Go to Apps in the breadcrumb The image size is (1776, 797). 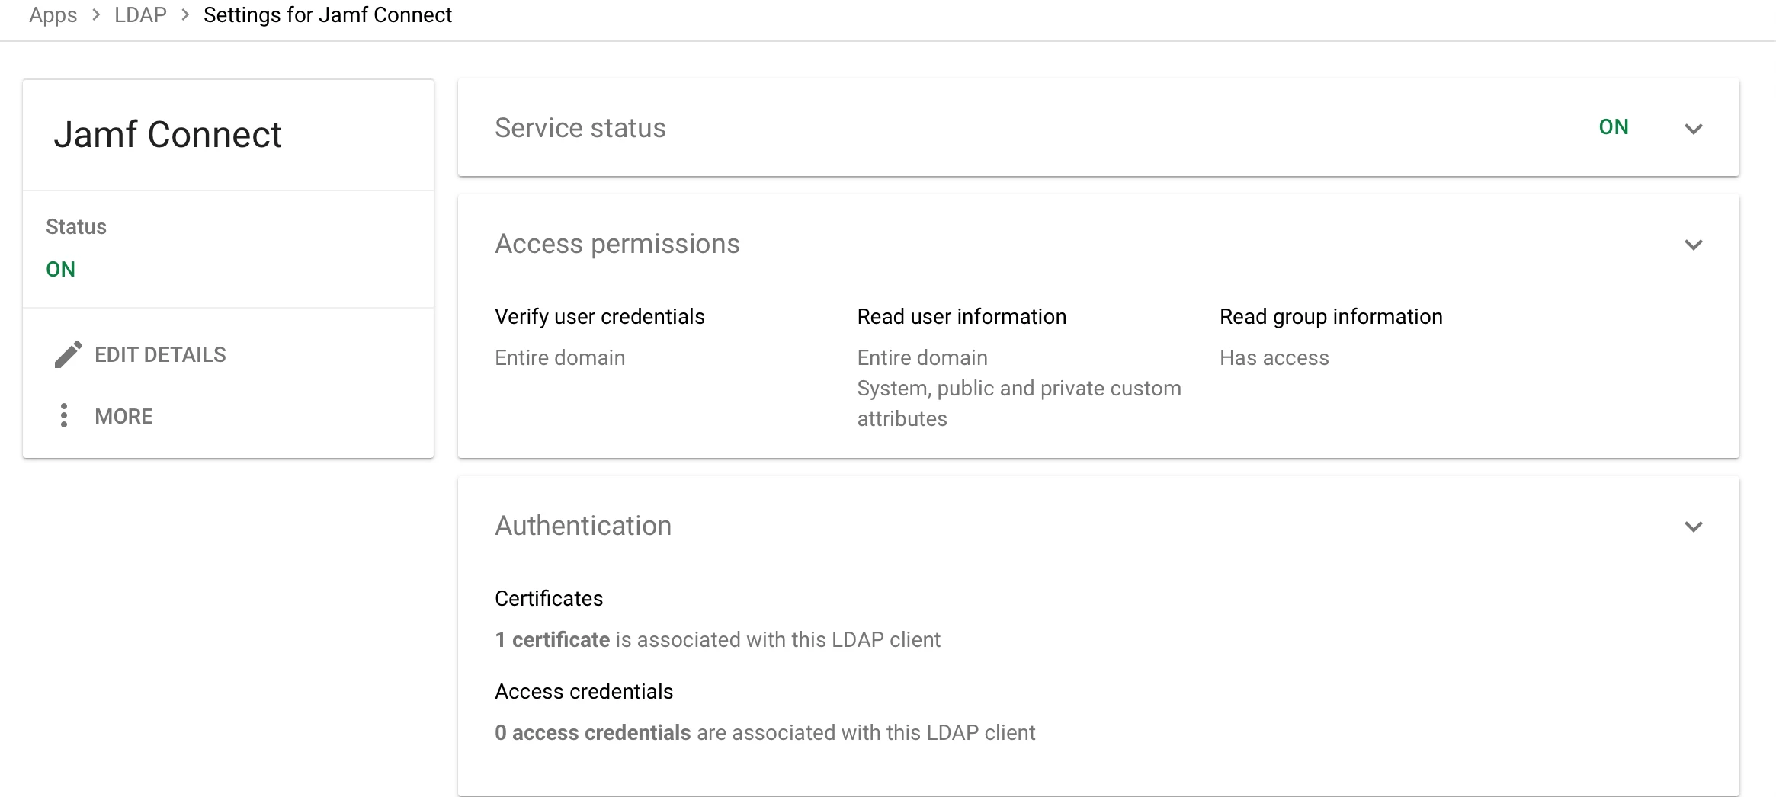coord(53,15)
